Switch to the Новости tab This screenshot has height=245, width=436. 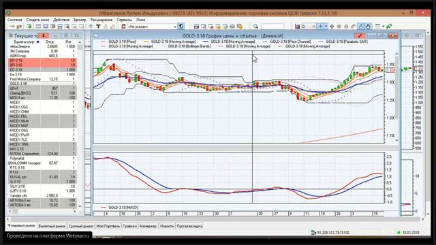click(x=167, y=226)
